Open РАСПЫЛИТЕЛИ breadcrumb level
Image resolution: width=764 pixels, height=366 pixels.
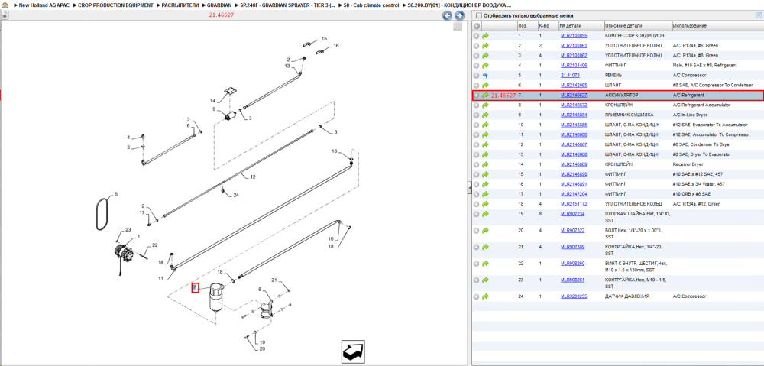click(x=180, y=5)
